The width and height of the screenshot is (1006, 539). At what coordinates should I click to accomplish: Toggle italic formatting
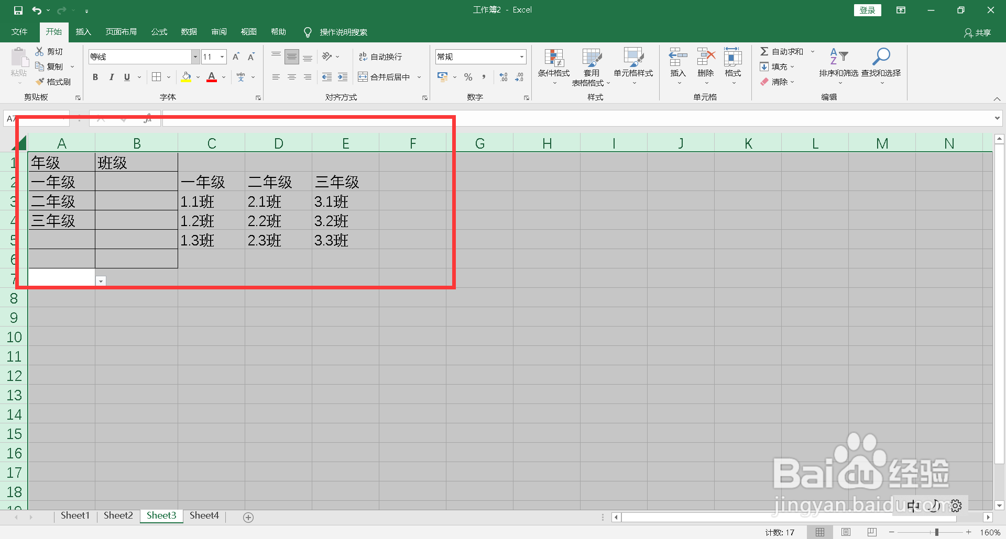(111, 77)
